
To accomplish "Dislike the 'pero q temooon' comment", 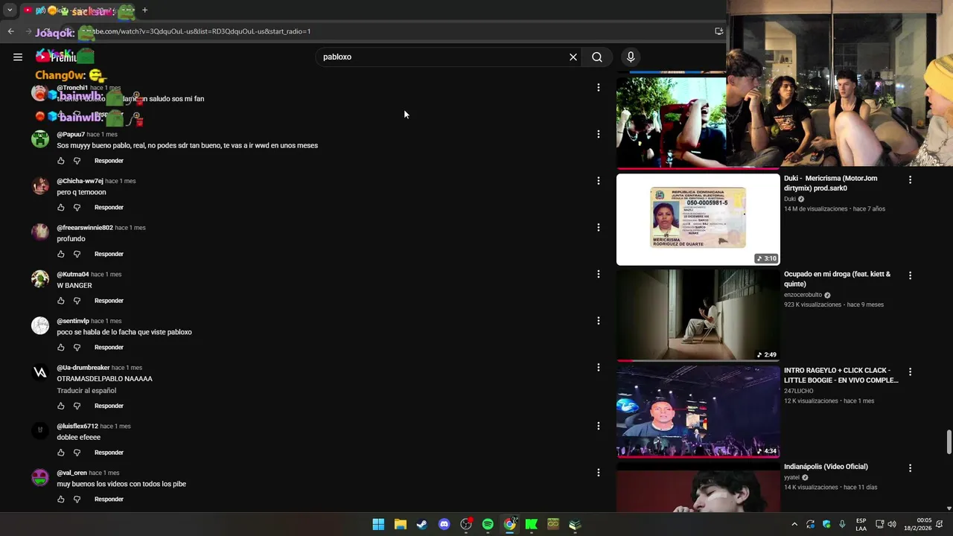I will 77,208.
